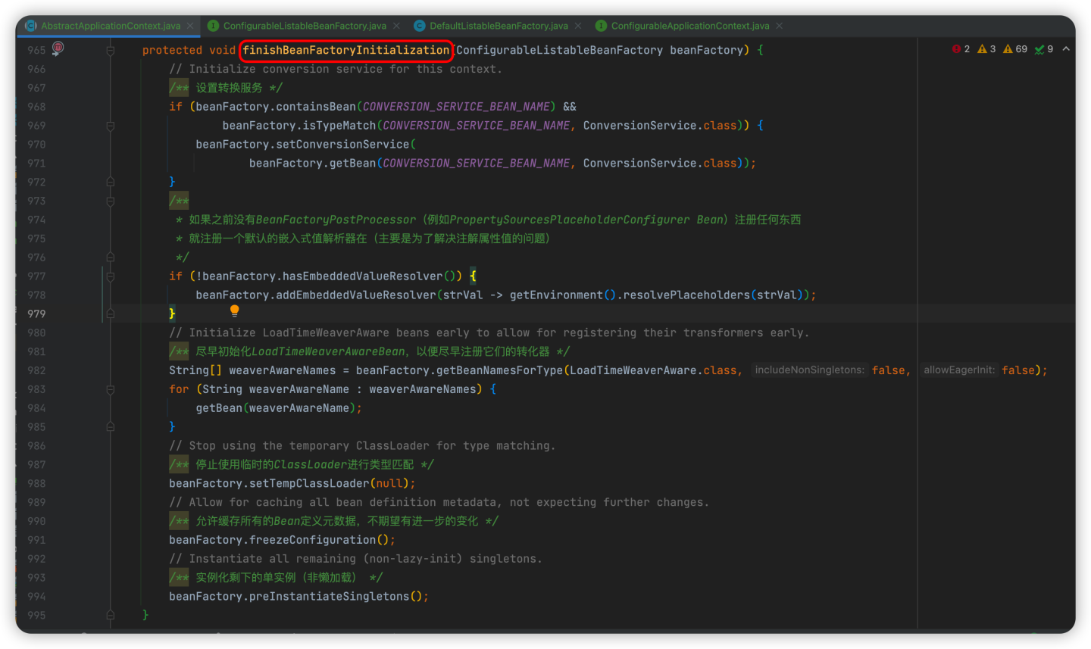1091x649 pixels.
Task: Collapse the method fold marker at line 965
Action: [x=110, y=51]
